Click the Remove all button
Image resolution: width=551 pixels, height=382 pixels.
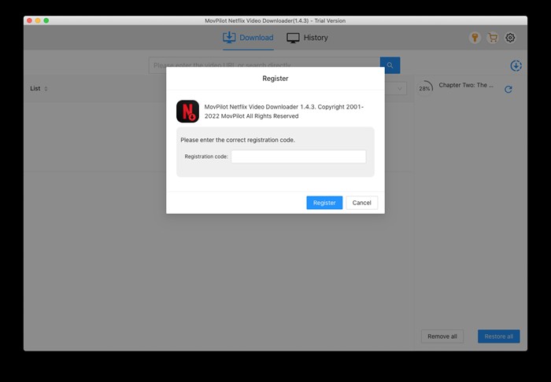442,336
